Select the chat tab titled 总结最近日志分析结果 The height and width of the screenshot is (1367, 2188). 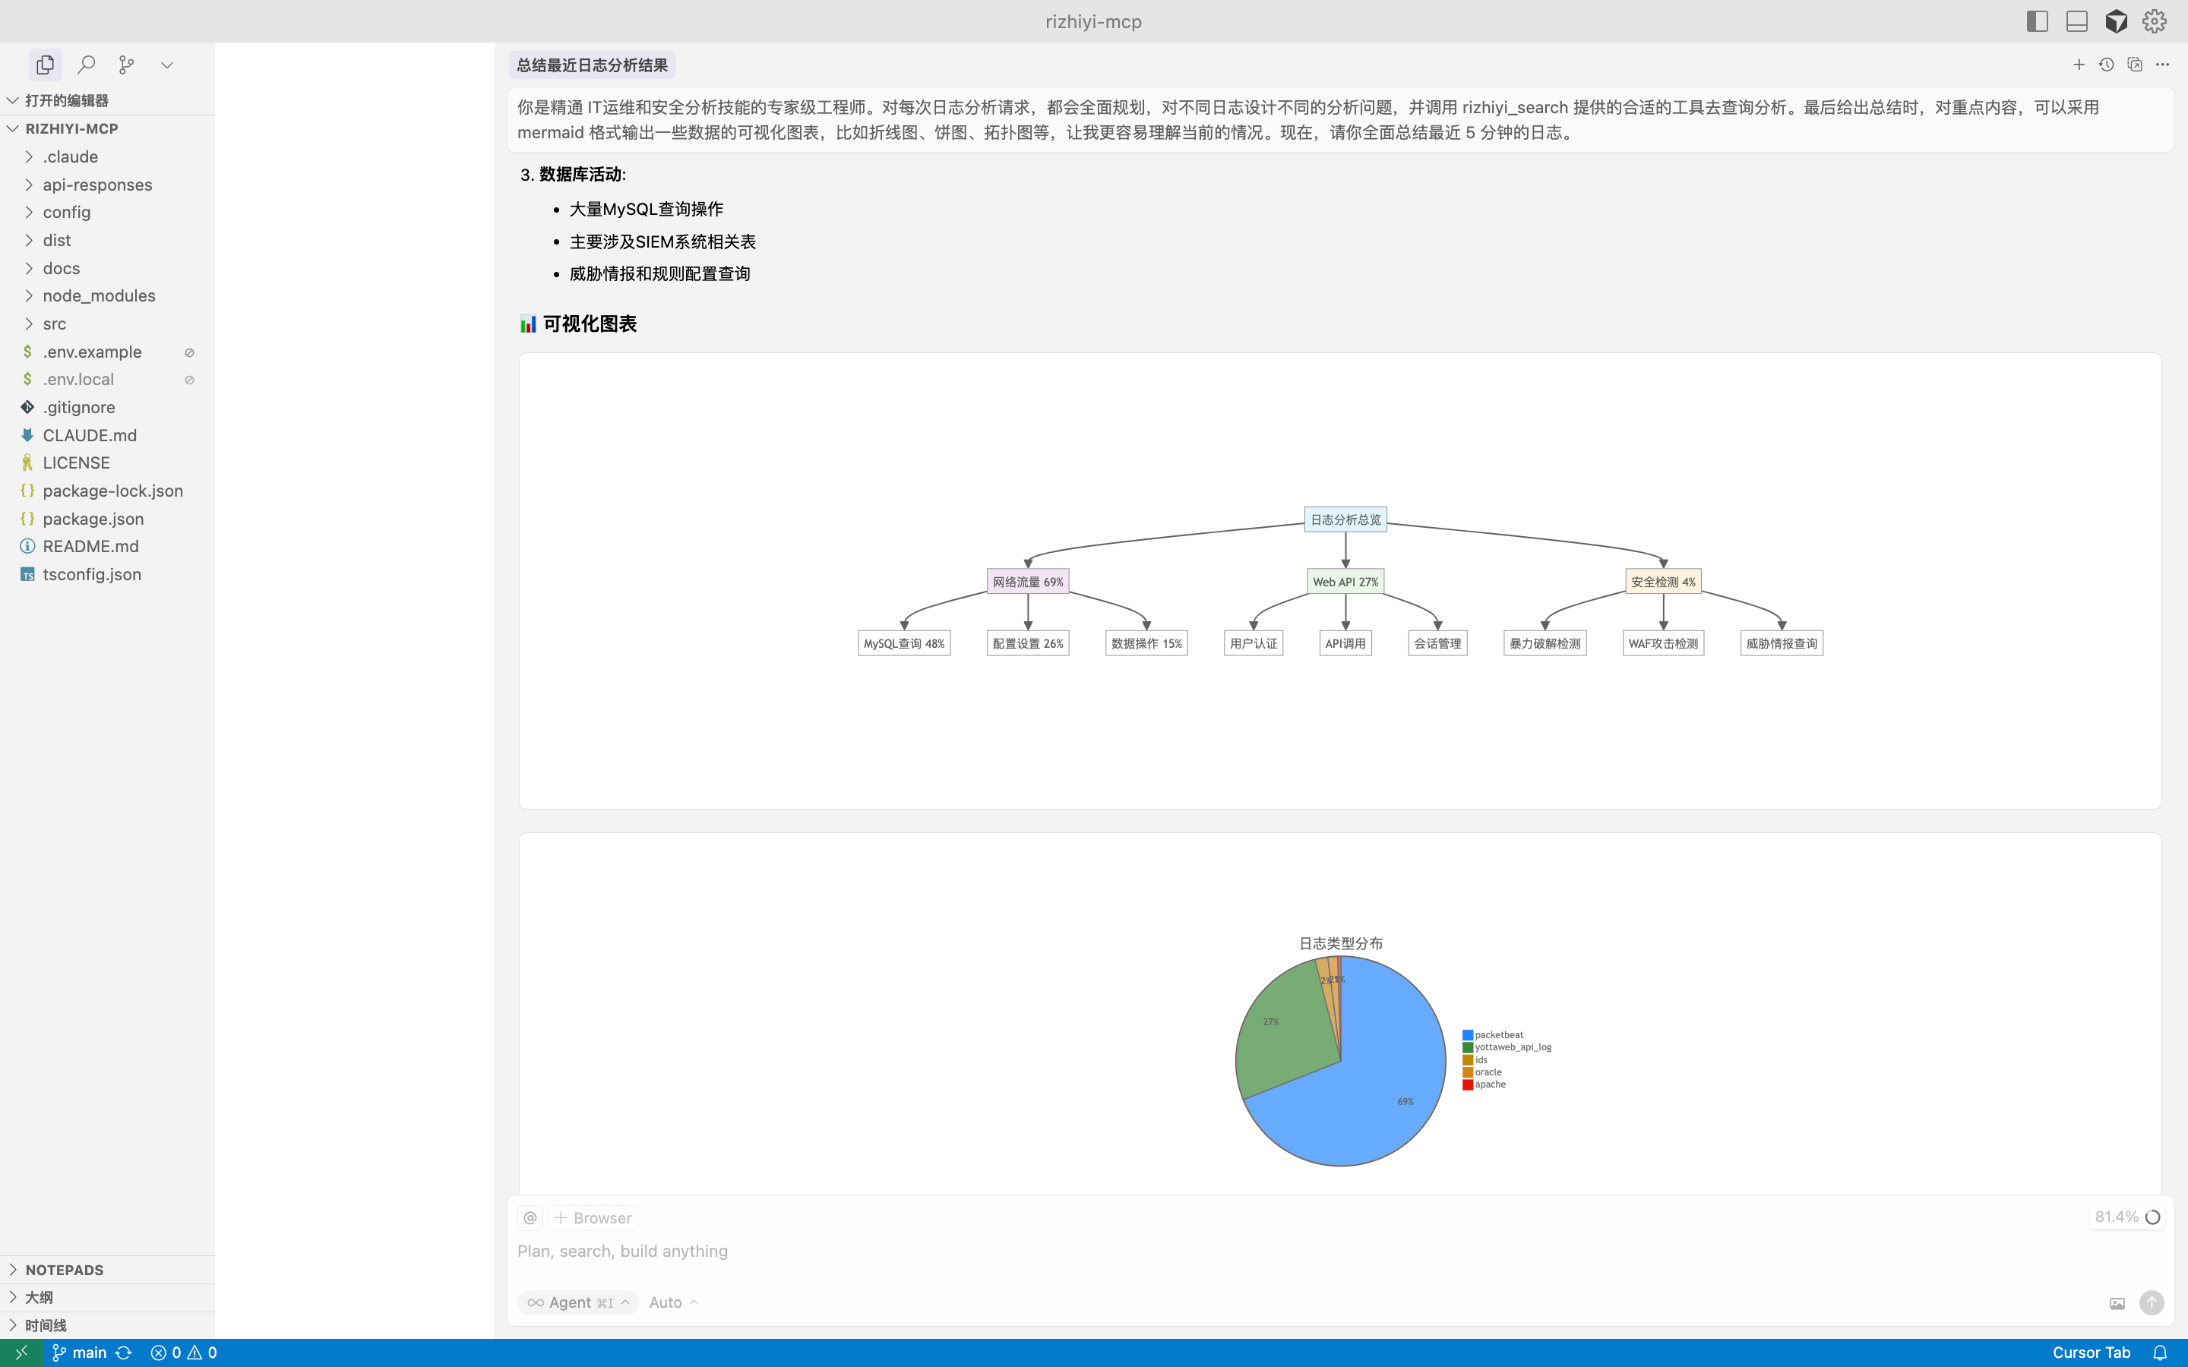tap(593, 65)
